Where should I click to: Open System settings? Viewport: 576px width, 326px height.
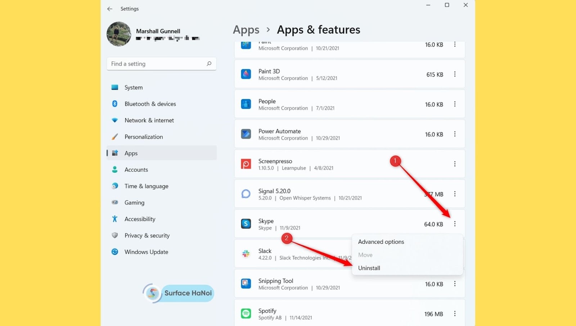click(162, 87)
